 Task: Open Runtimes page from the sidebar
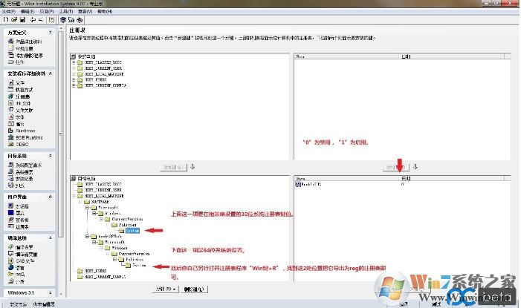click(x=22, y=131)
